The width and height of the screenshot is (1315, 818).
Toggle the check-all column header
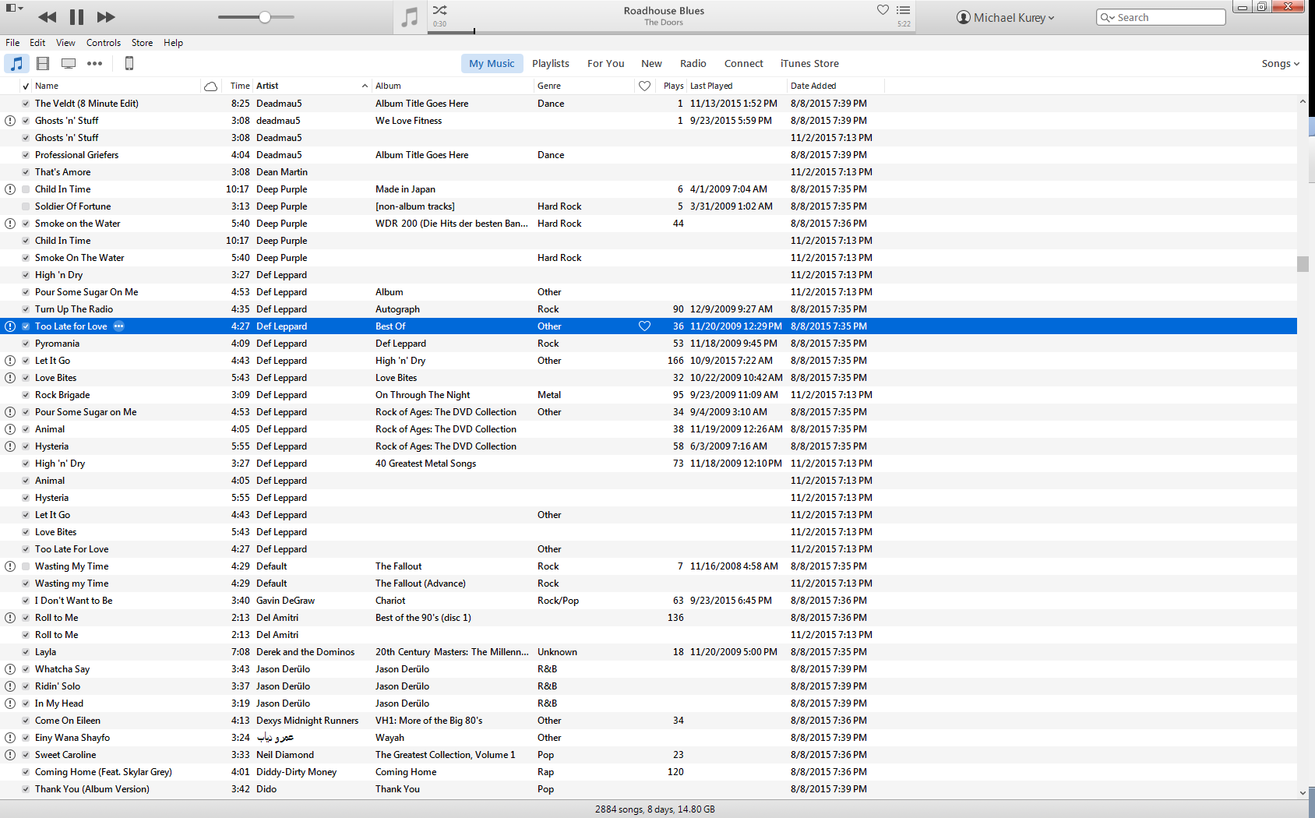click(26, 86)
